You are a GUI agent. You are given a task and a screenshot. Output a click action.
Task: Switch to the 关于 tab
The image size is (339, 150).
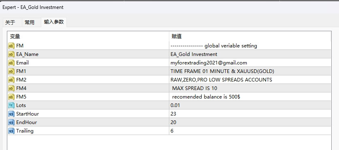point(10,23)
